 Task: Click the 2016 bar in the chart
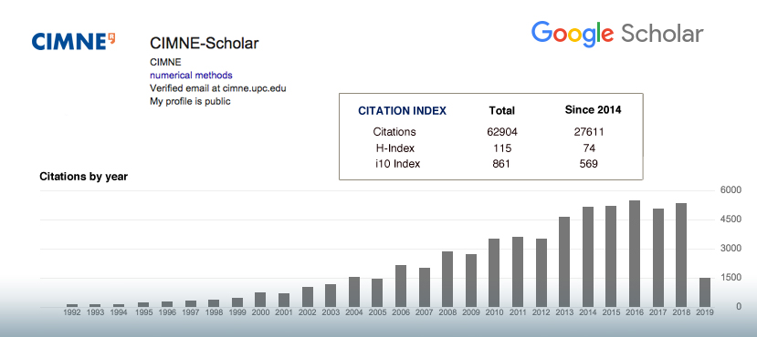(x=634, y=254)
